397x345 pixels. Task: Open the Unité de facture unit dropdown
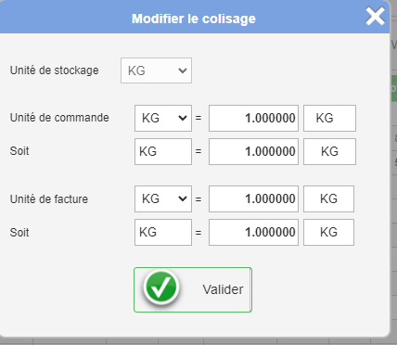[163, 198]
